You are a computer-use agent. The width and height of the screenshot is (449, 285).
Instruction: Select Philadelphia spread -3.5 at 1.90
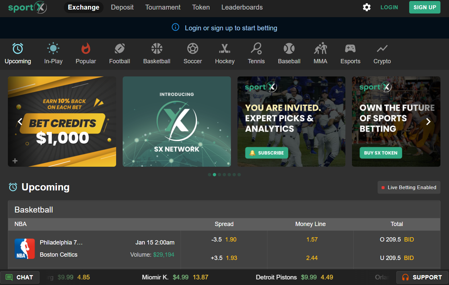point(224,240)
